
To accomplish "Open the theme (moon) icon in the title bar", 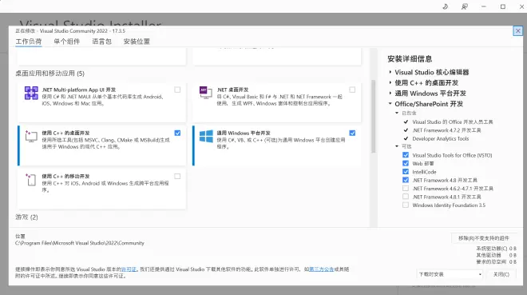I will pyautogui.click(x=446, y=6).
